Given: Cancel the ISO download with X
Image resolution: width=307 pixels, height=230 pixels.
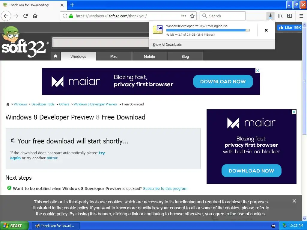Looking at the screenshot, I should (266, 30).
